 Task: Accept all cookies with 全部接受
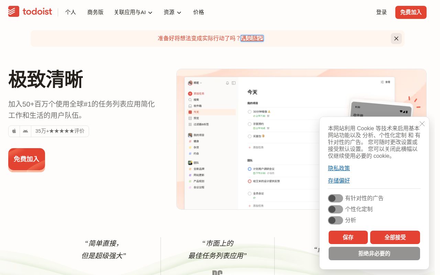[395, 237]
